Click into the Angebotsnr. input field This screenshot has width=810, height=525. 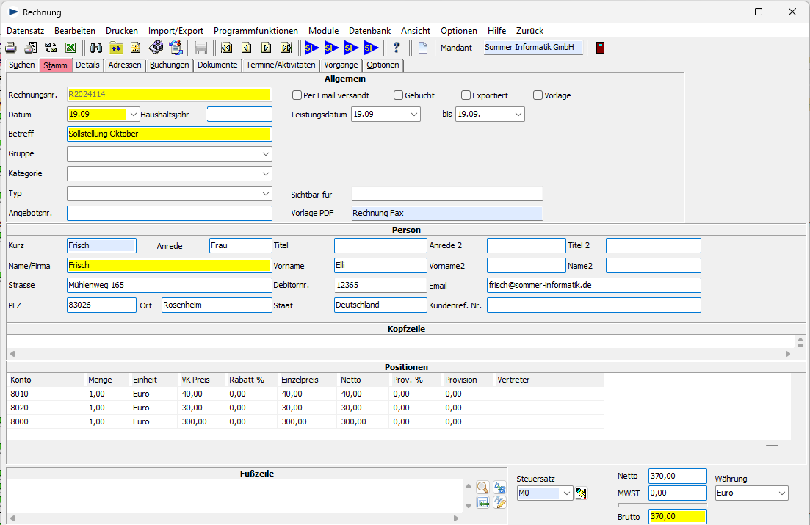169,214
